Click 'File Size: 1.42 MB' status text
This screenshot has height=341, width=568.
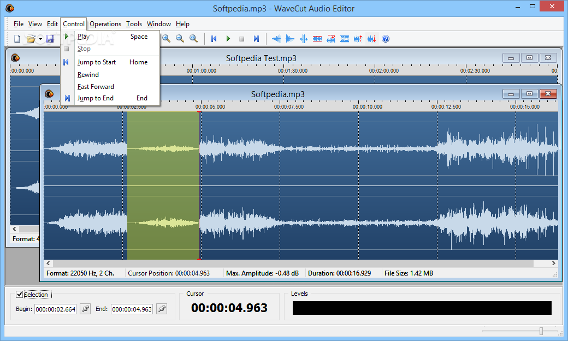tap(409, 273)
